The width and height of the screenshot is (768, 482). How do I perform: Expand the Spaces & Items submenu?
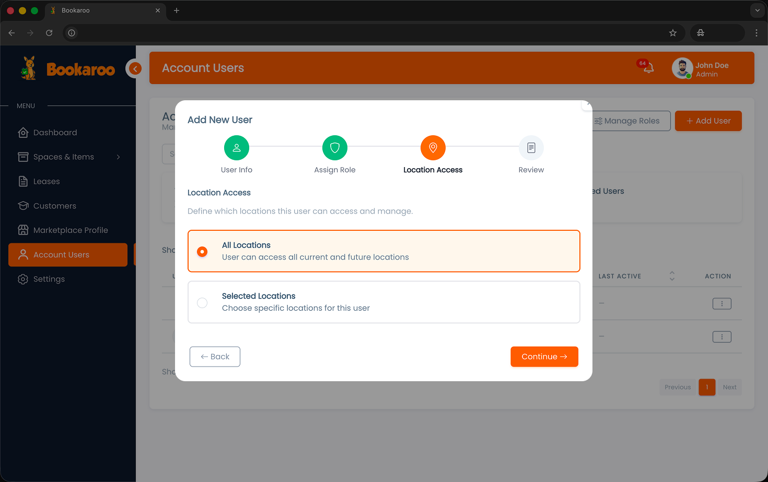pos(119,157)
